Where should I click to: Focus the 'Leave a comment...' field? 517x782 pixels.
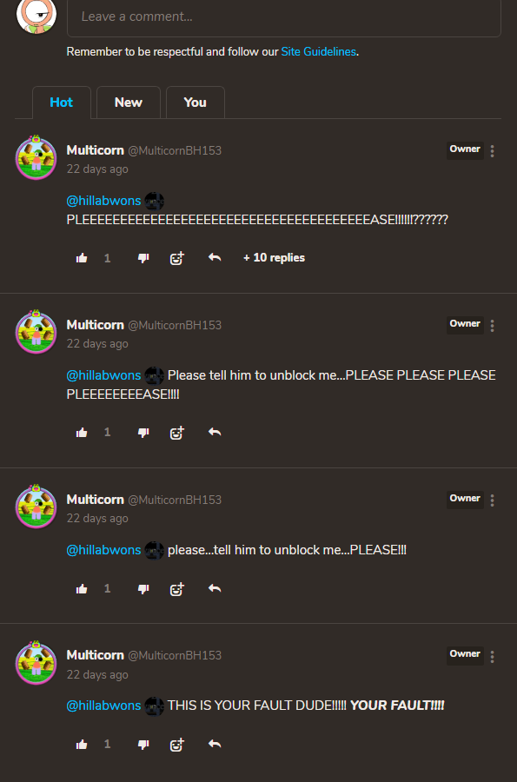[x=283, y=17]
